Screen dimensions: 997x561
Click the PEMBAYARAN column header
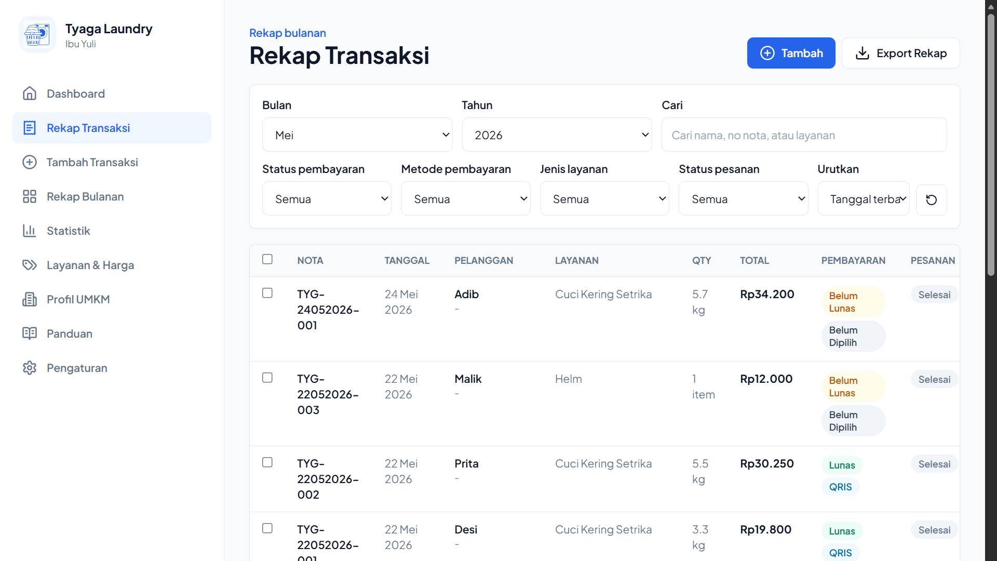click(x=853, y=260)
